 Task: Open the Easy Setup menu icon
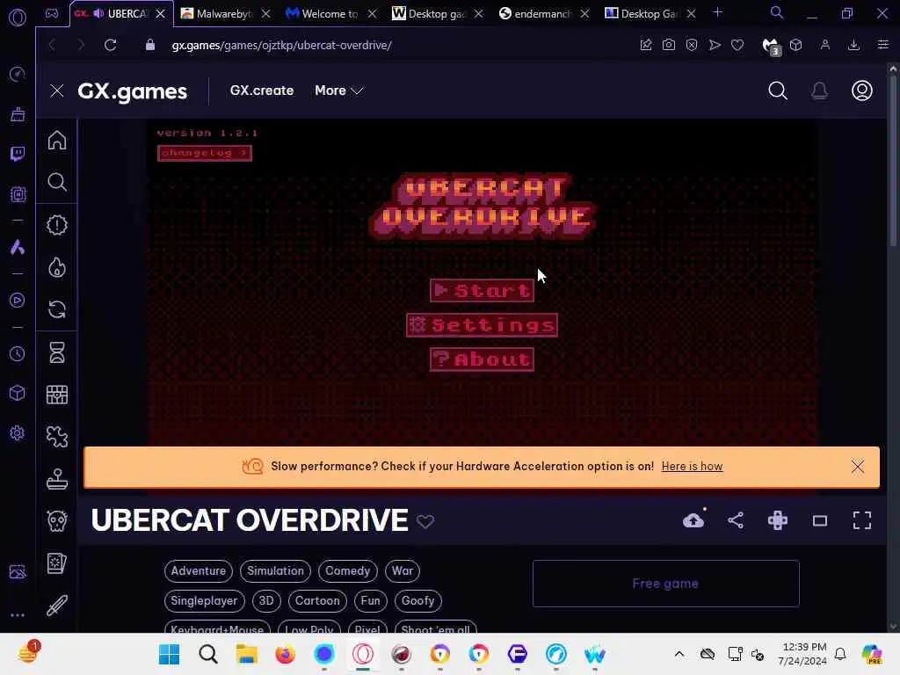882,45
